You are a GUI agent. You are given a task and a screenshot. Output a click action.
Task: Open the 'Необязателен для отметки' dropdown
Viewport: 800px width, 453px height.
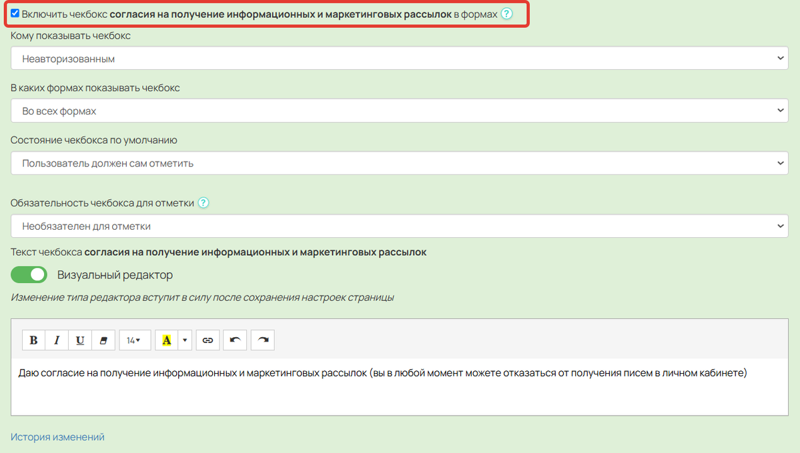400,226
